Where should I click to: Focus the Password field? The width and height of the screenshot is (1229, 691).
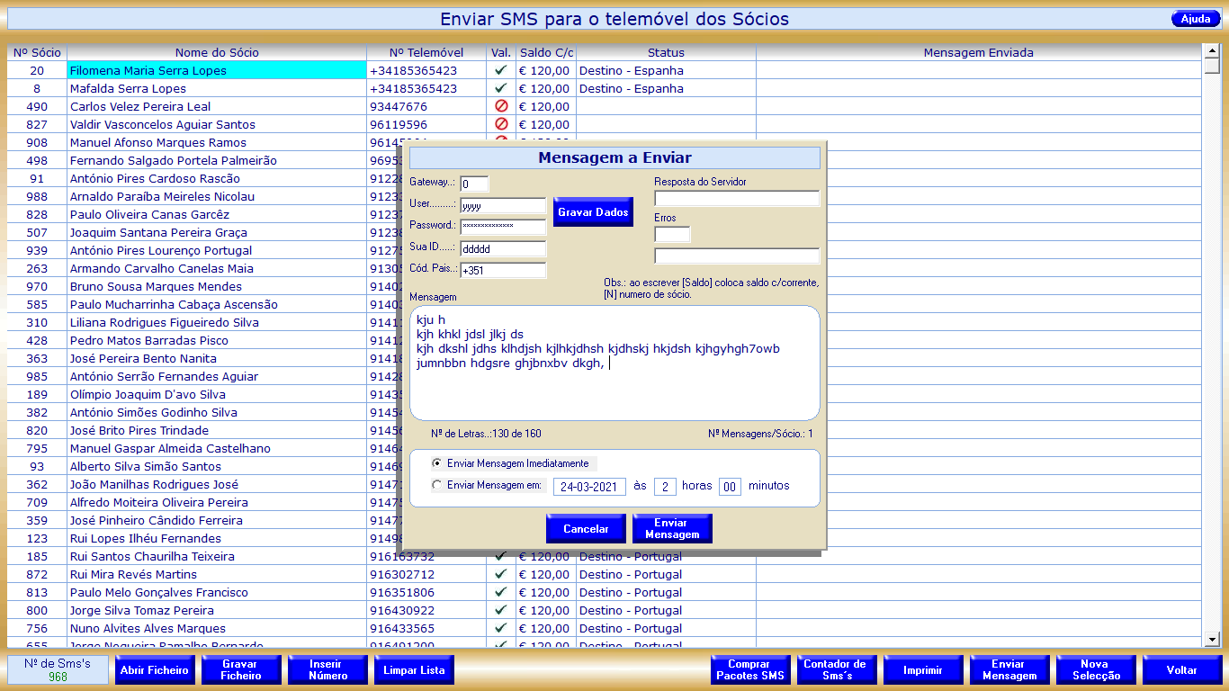point(503,226)
